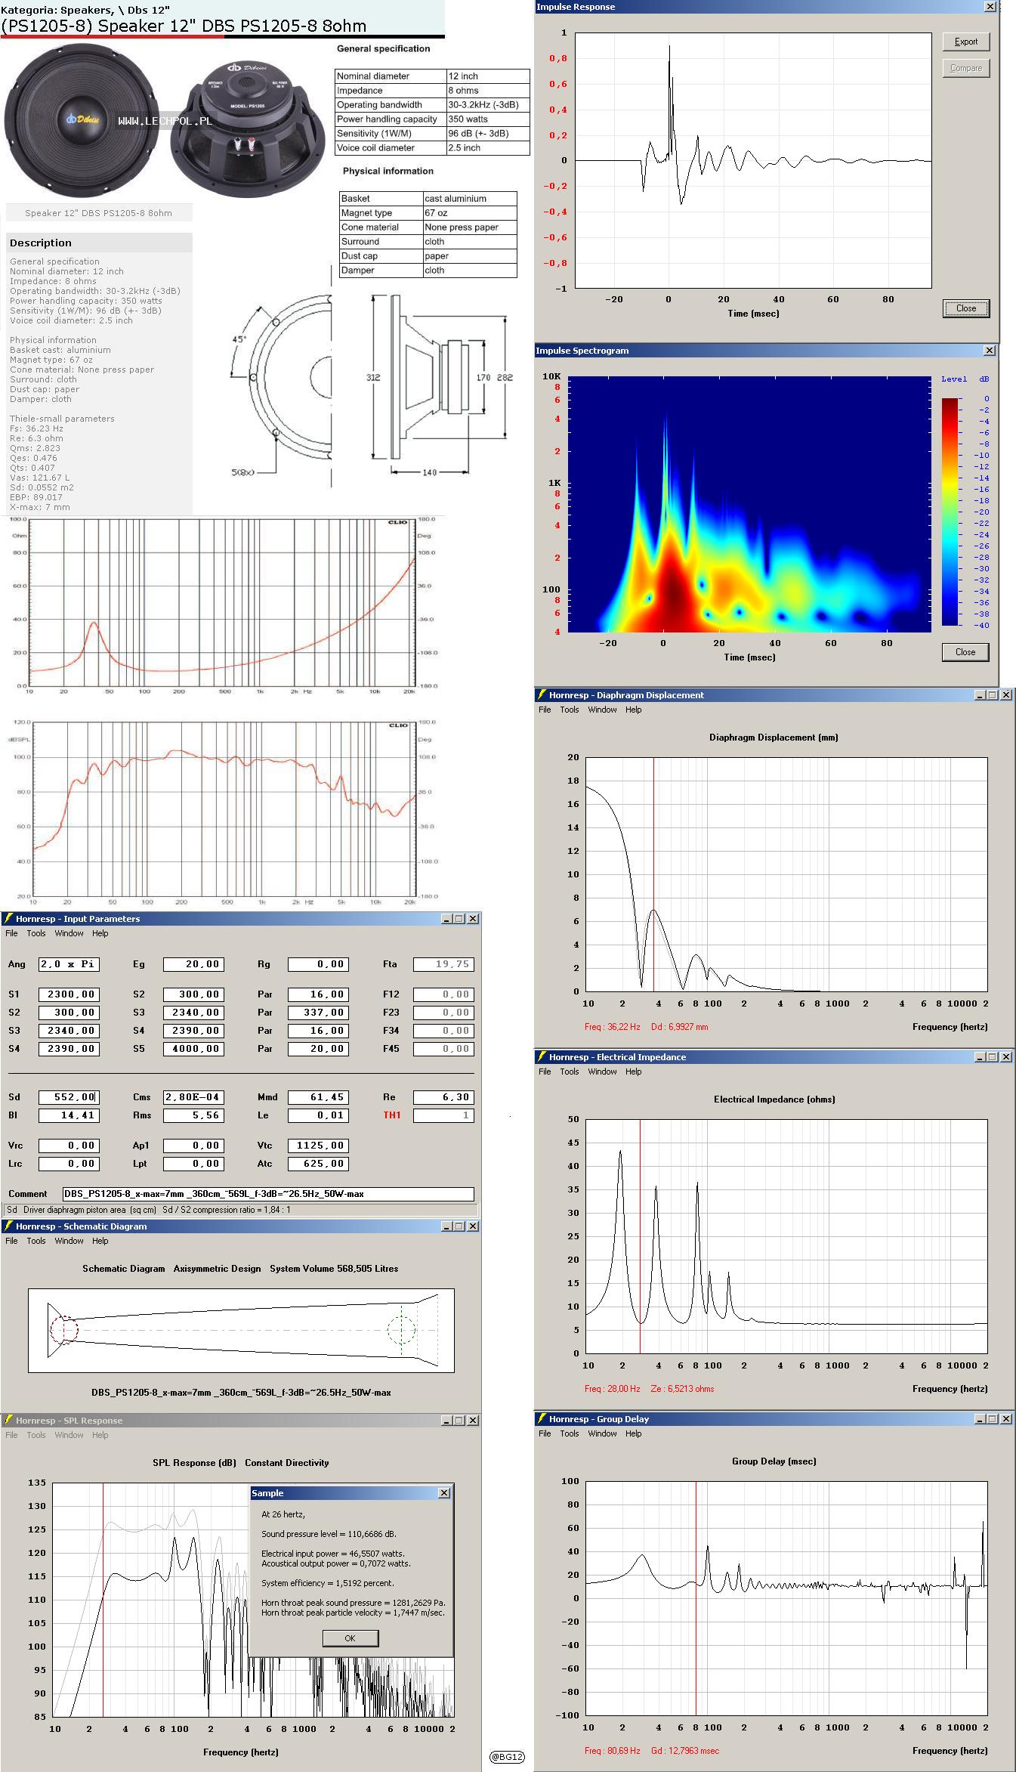Click the spectrogram level color scale bar
This screenshot has height=1772, width=1016.
[x=950, y=512]
